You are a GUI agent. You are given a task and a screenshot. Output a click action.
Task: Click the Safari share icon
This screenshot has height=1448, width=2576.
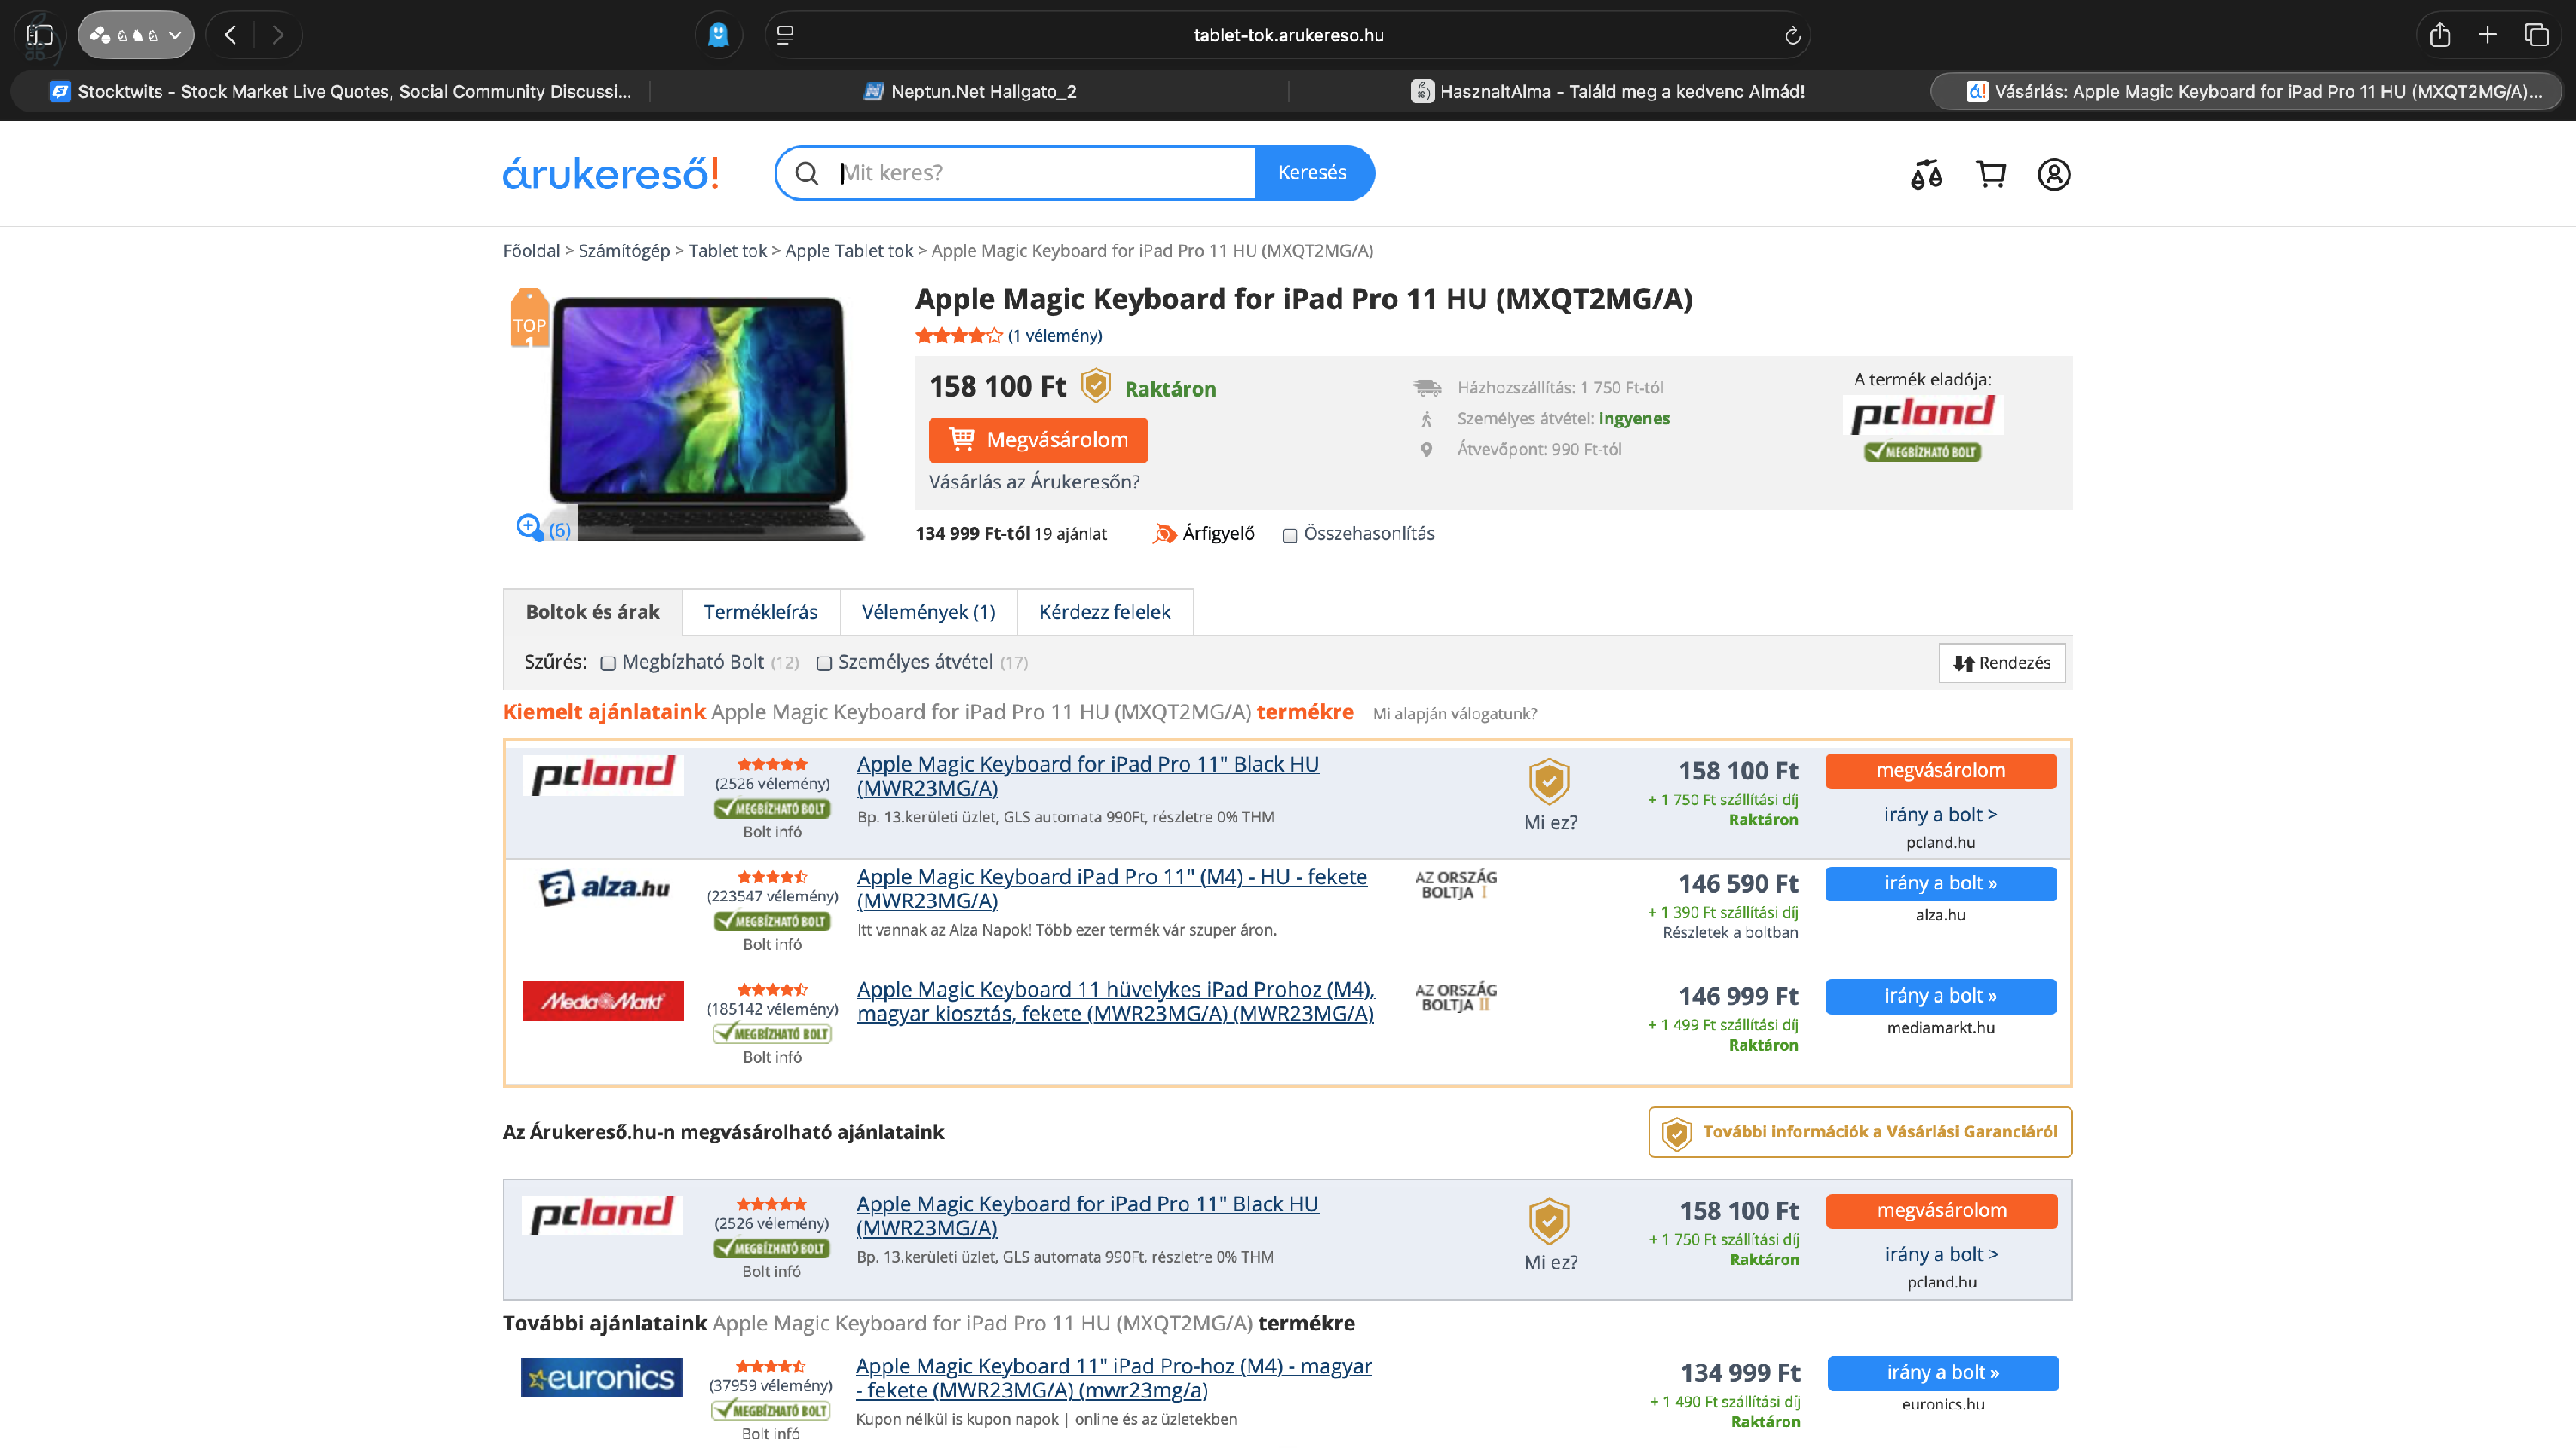2439,35
